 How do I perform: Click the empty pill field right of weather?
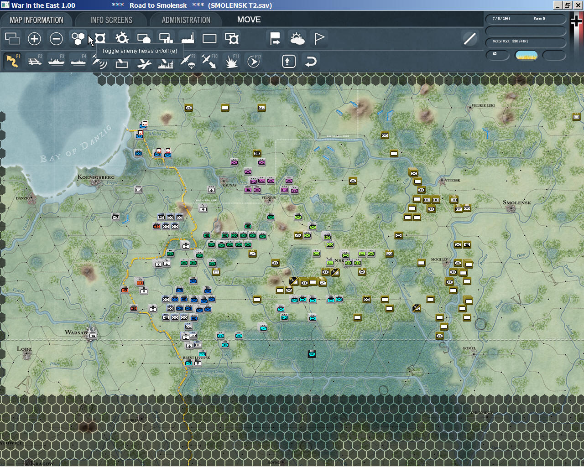pyautogui.click(x=554, y=55)
